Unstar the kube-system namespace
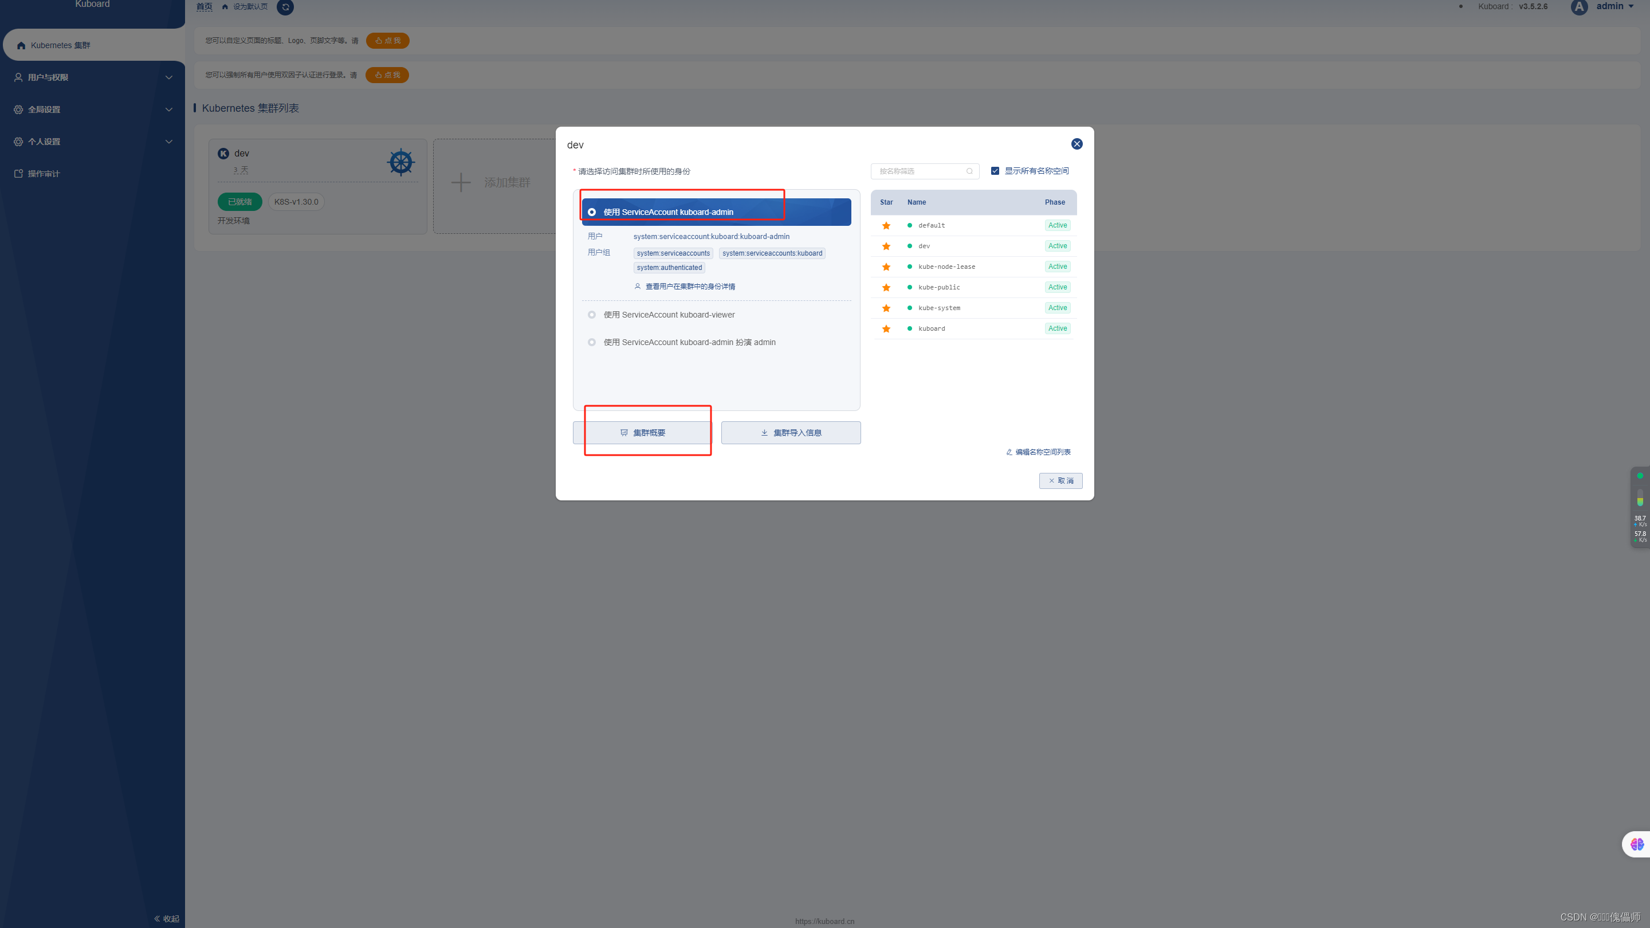The width and height of the screenshot is (1650, 928). tap(886, 308)
